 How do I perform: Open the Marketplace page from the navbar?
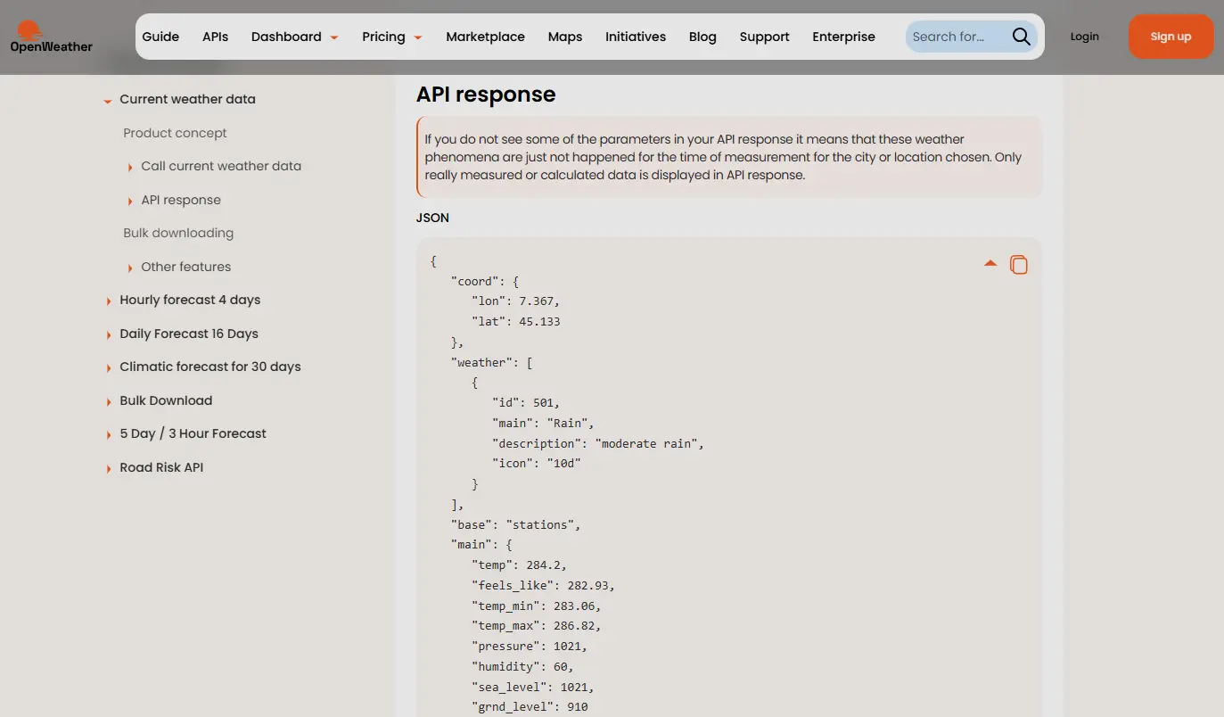click(x=485, y=37)
